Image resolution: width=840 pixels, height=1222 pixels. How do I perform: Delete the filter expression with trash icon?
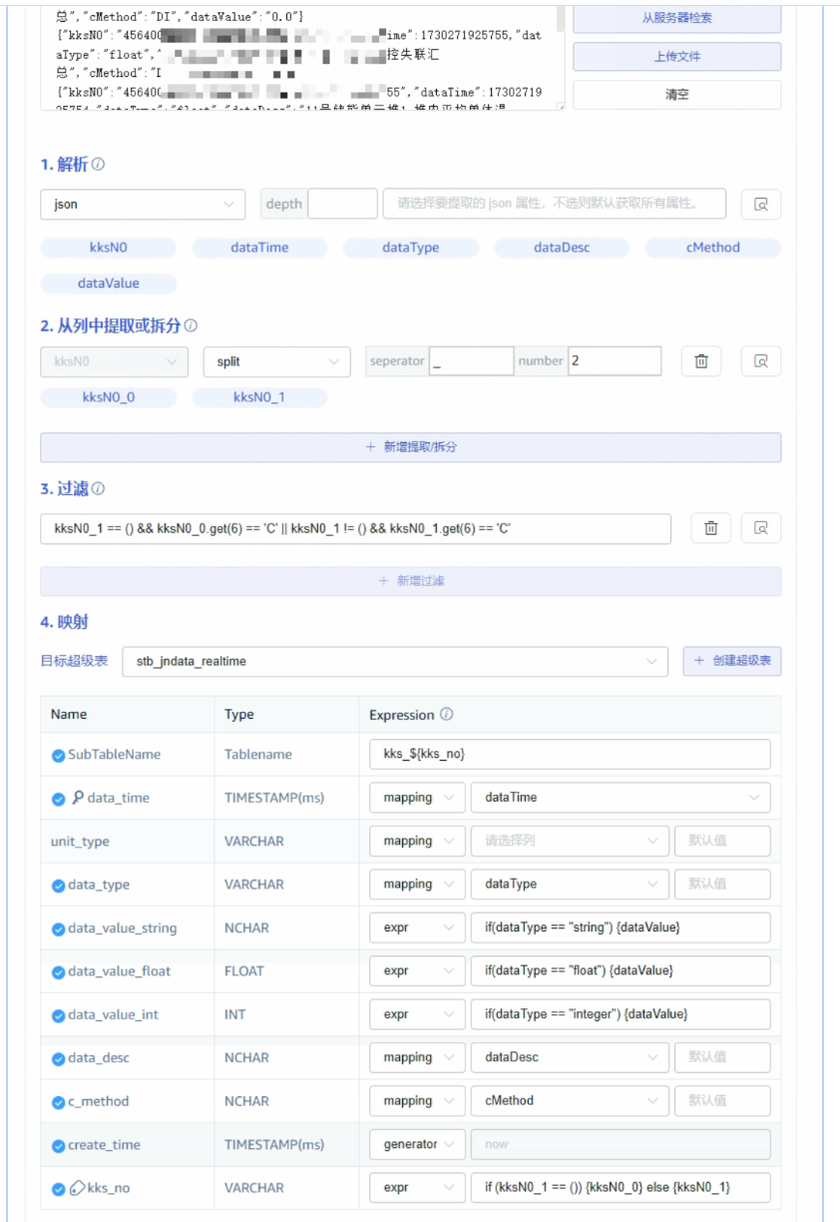tap(710, 528)
